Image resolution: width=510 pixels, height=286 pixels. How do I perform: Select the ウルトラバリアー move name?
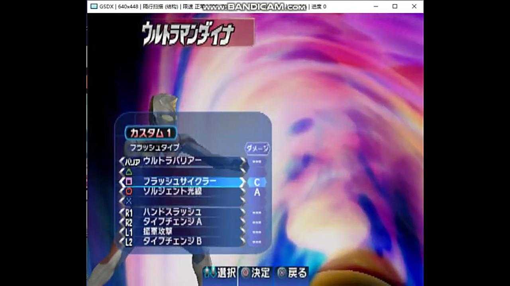pos(172,161)
